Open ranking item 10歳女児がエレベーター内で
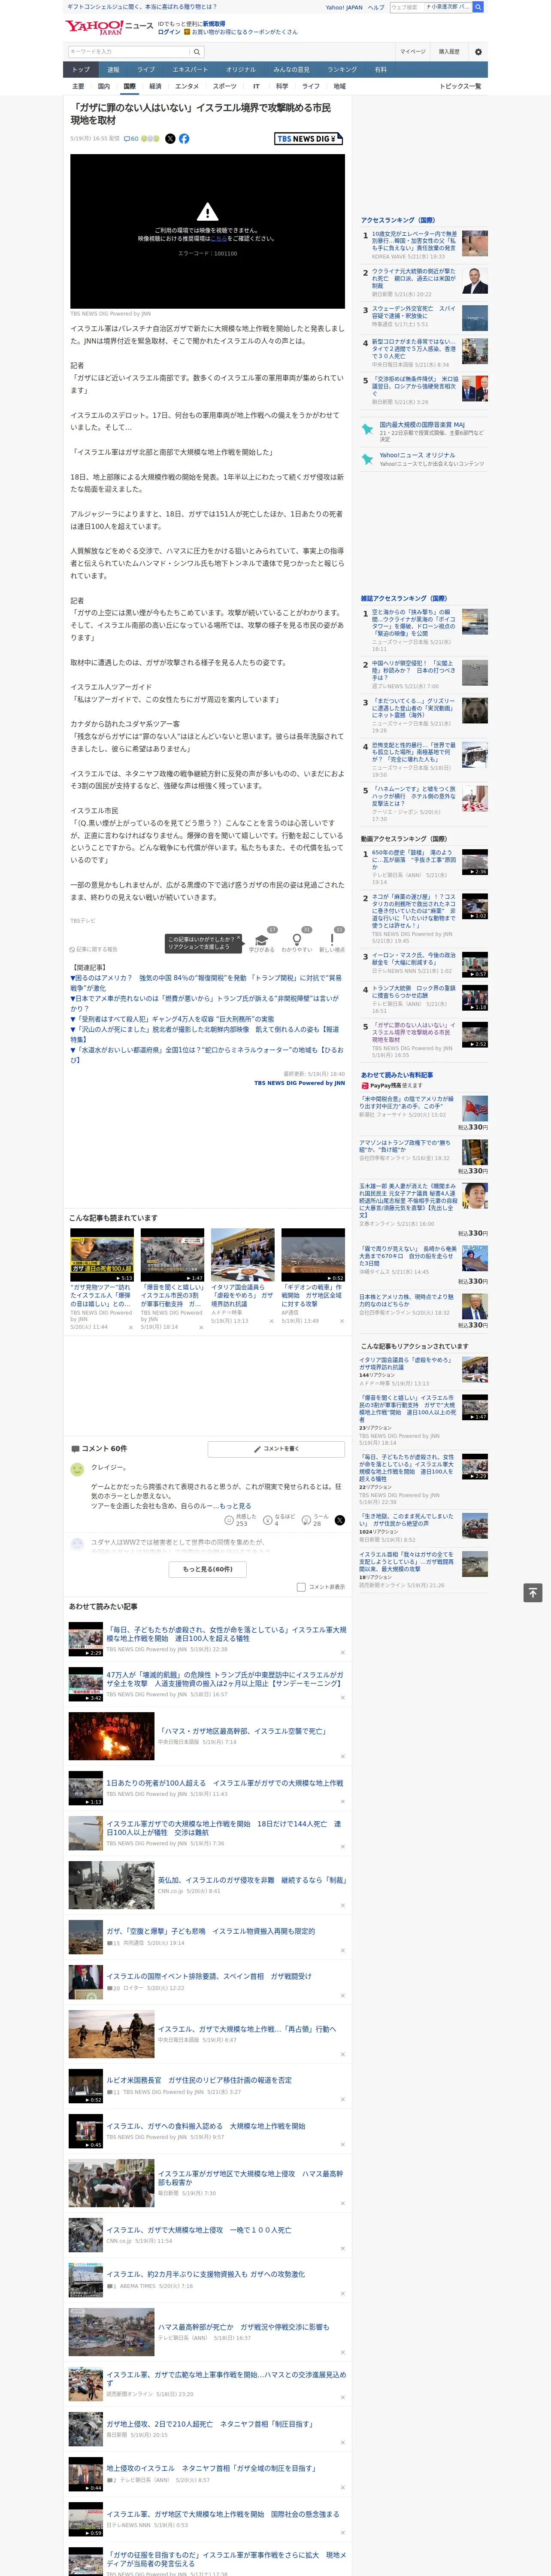 [x=414, y=241]
